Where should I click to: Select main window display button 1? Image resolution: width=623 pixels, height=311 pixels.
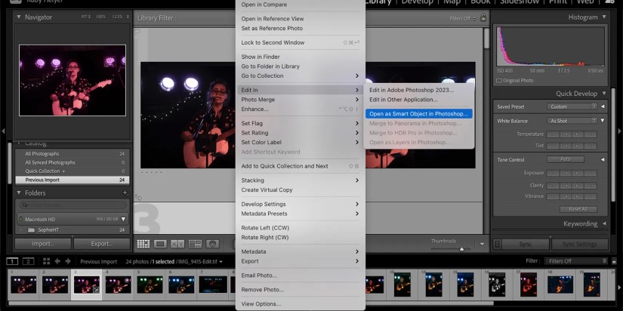coord(12,261)
